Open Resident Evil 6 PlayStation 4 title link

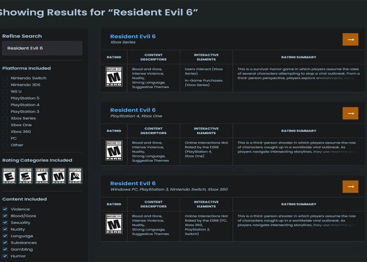[x=133, y=110]
